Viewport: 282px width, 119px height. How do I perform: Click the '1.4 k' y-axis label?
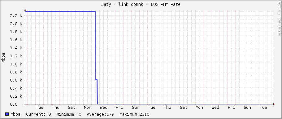click(16, 48)
